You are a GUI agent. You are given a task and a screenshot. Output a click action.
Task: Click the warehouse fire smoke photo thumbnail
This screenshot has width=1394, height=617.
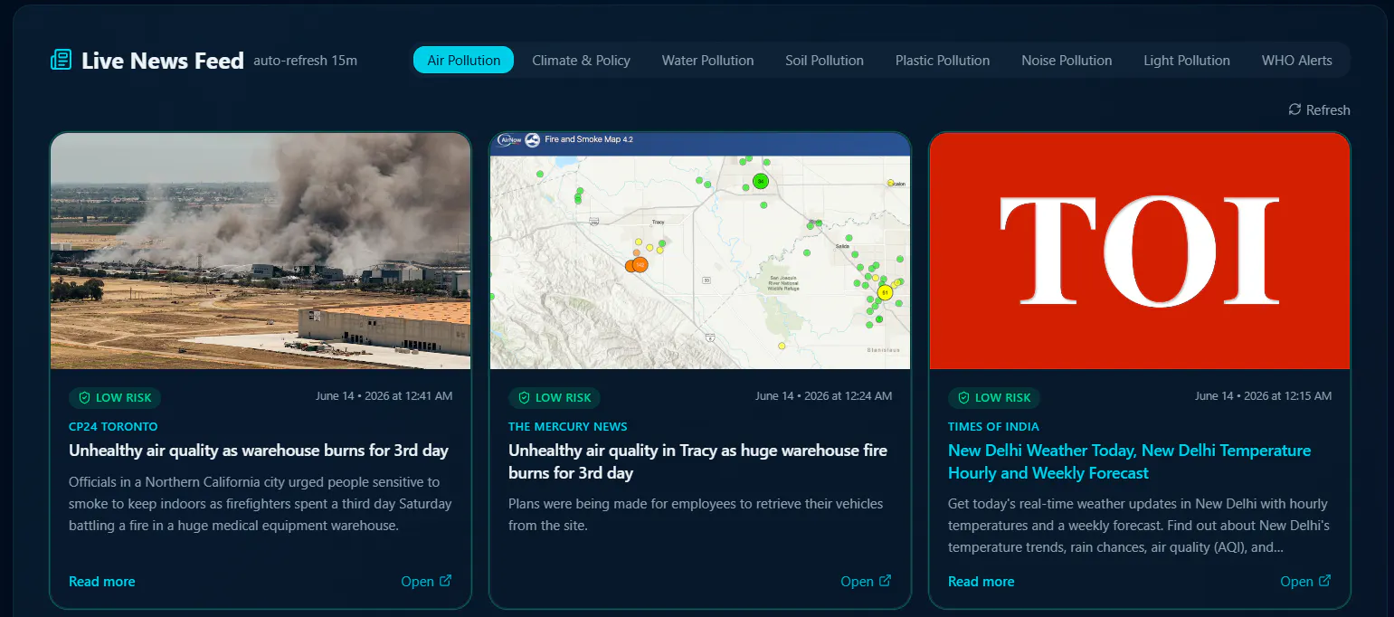(261, 251)
